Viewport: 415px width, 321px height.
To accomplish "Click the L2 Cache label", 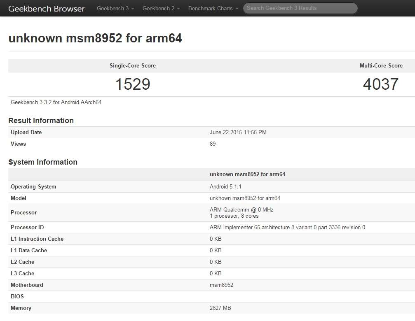I will (23, 262).
